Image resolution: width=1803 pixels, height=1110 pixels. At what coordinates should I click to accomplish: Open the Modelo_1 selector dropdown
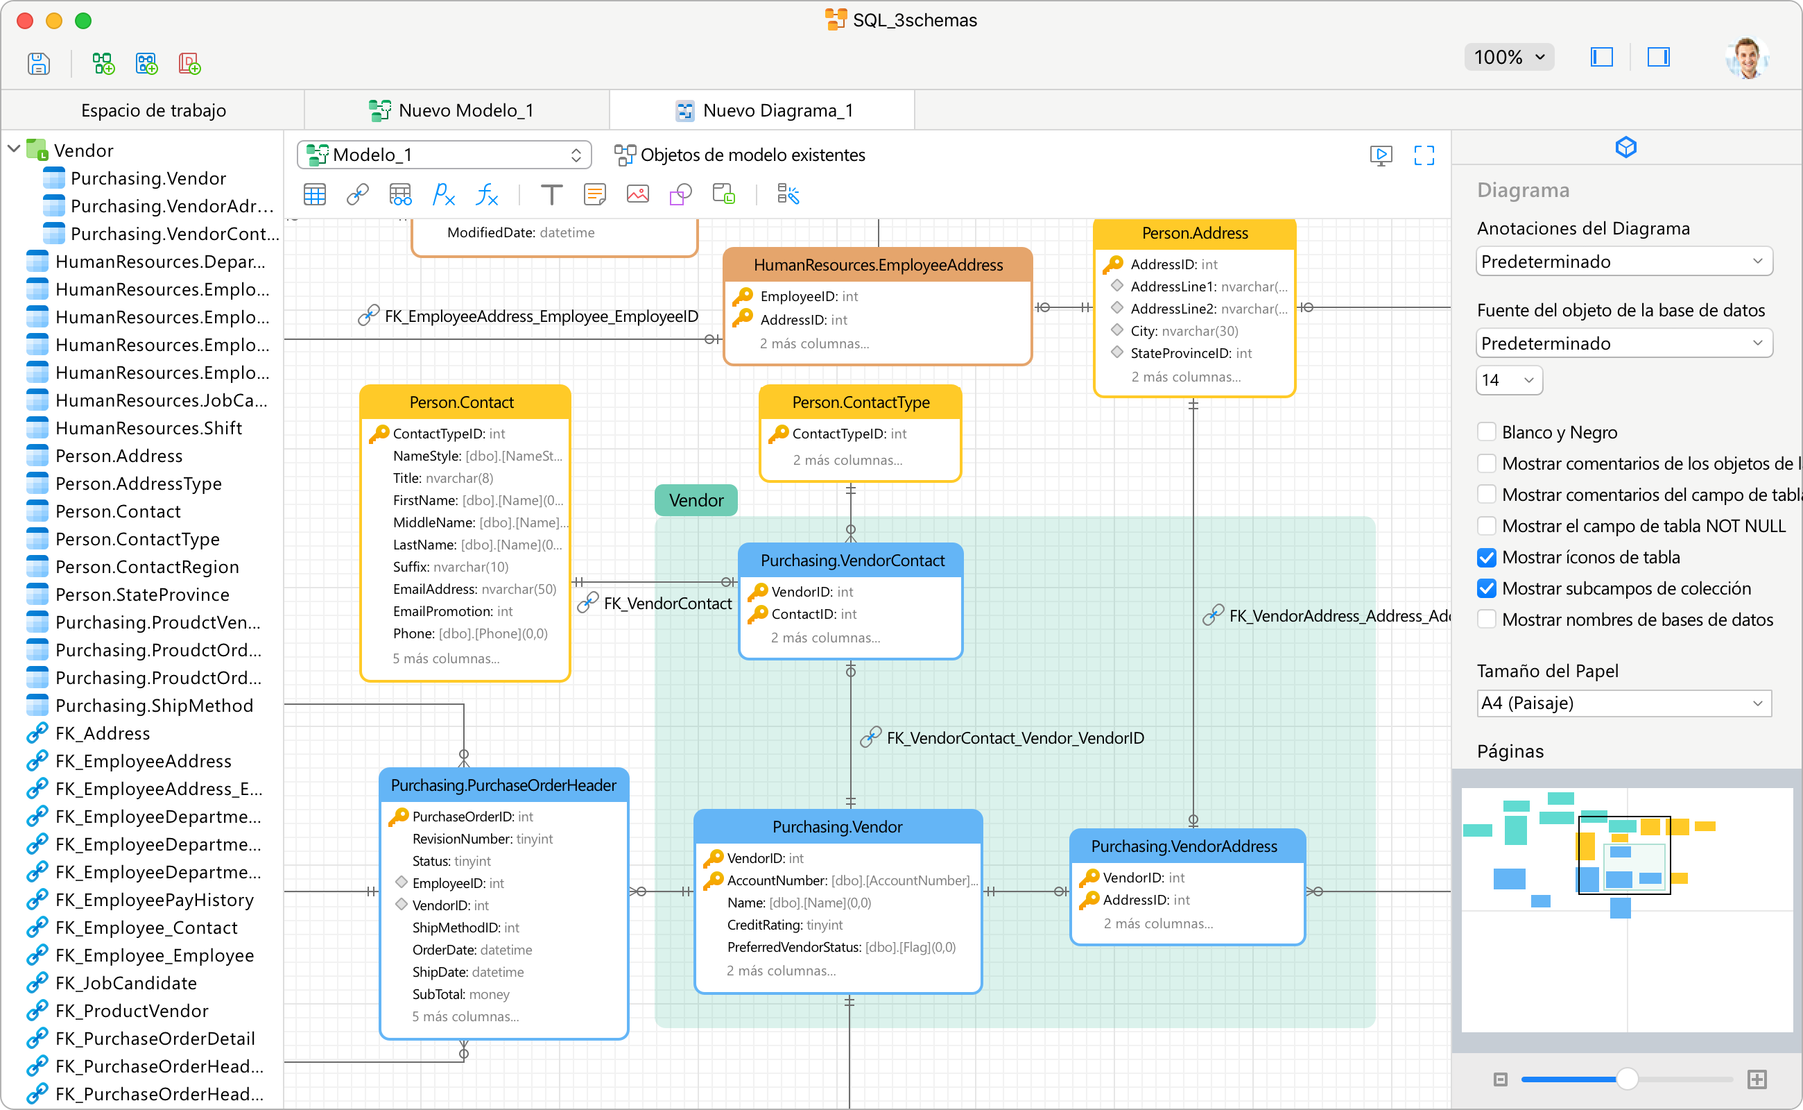pyautogui.click(x=444, y=155)
